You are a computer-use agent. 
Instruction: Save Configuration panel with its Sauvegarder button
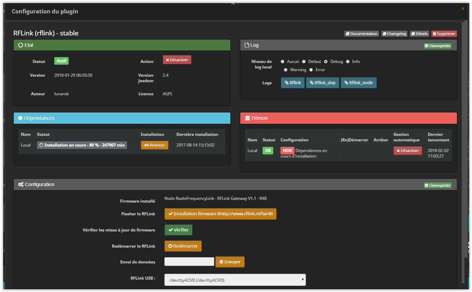pos(438,185)
